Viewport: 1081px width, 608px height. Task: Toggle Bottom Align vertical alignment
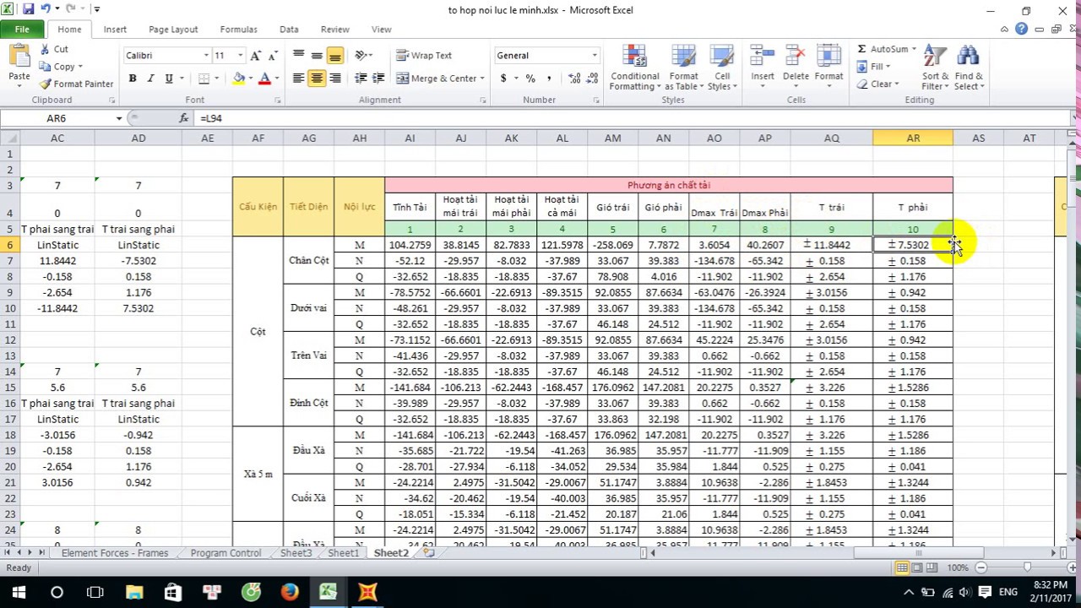click(335, 56)
